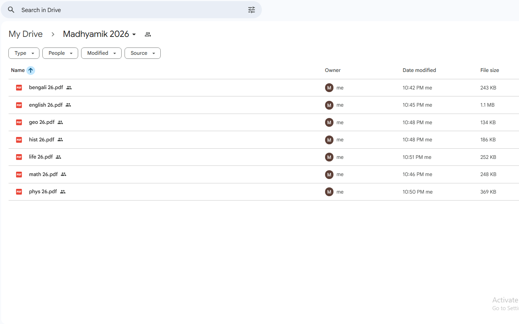Click the PDF icon for bengali 26.pdf
Screen dimensions: 519x324
pos(19,88)
